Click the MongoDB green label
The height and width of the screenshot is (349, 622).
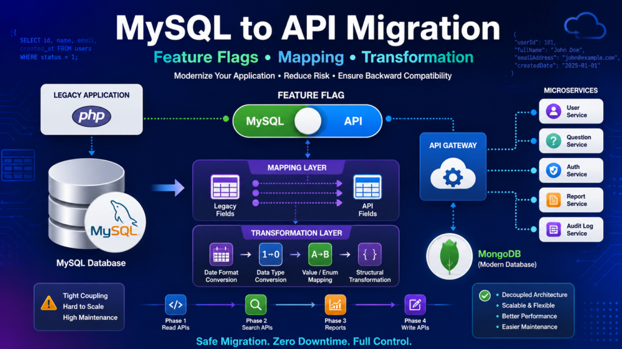point(499,254)
